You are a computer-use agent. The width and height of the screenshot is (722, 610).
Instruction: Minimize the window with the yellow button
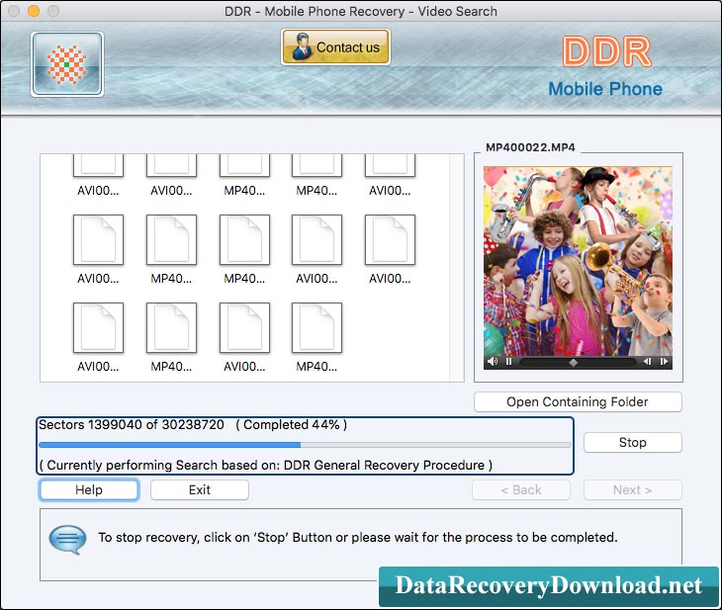tap(34, 11)
